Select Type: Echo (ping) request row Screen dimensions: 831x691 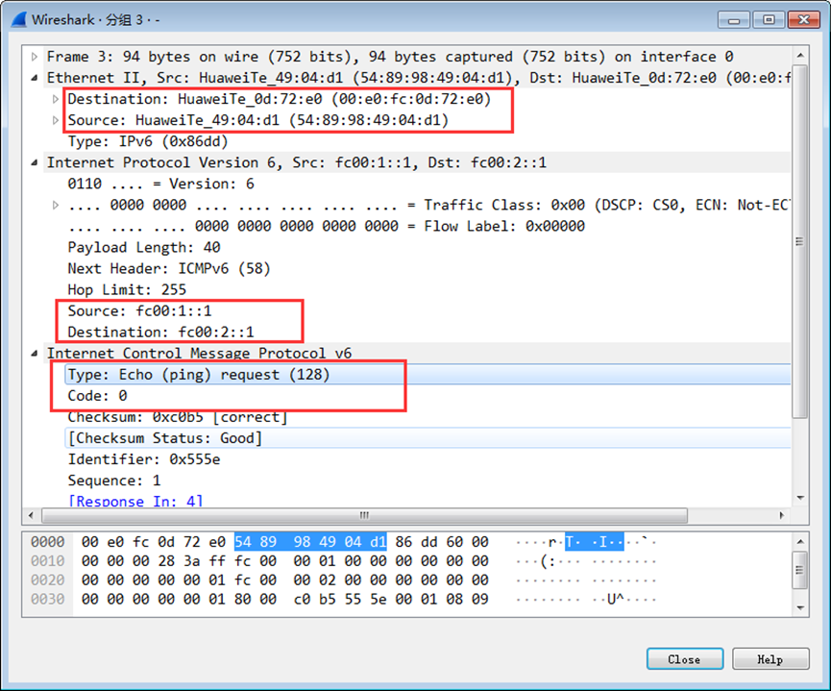(x=428, y=375)
